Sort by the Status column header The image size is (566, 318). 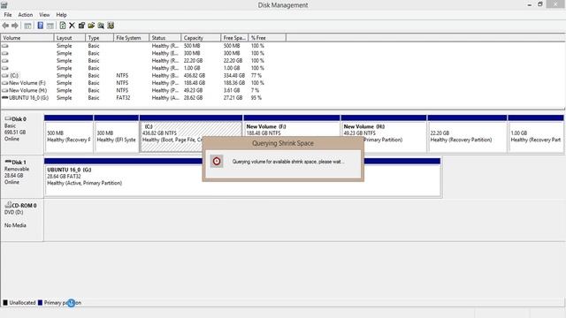(x=165, y=37)
